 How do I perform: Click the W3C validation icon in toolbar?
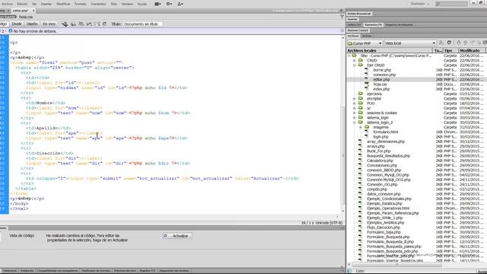[x=89, y=24]
